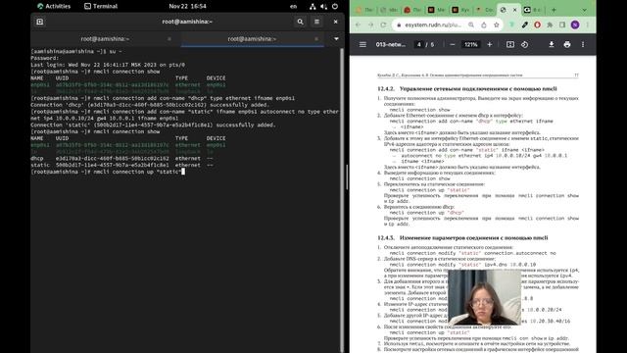Open a new browser tab with the plus button
627x353 pixels.
point(554,10)
